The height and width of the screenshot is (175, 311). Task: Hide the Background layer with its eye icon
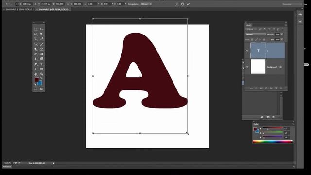[247, 67]
